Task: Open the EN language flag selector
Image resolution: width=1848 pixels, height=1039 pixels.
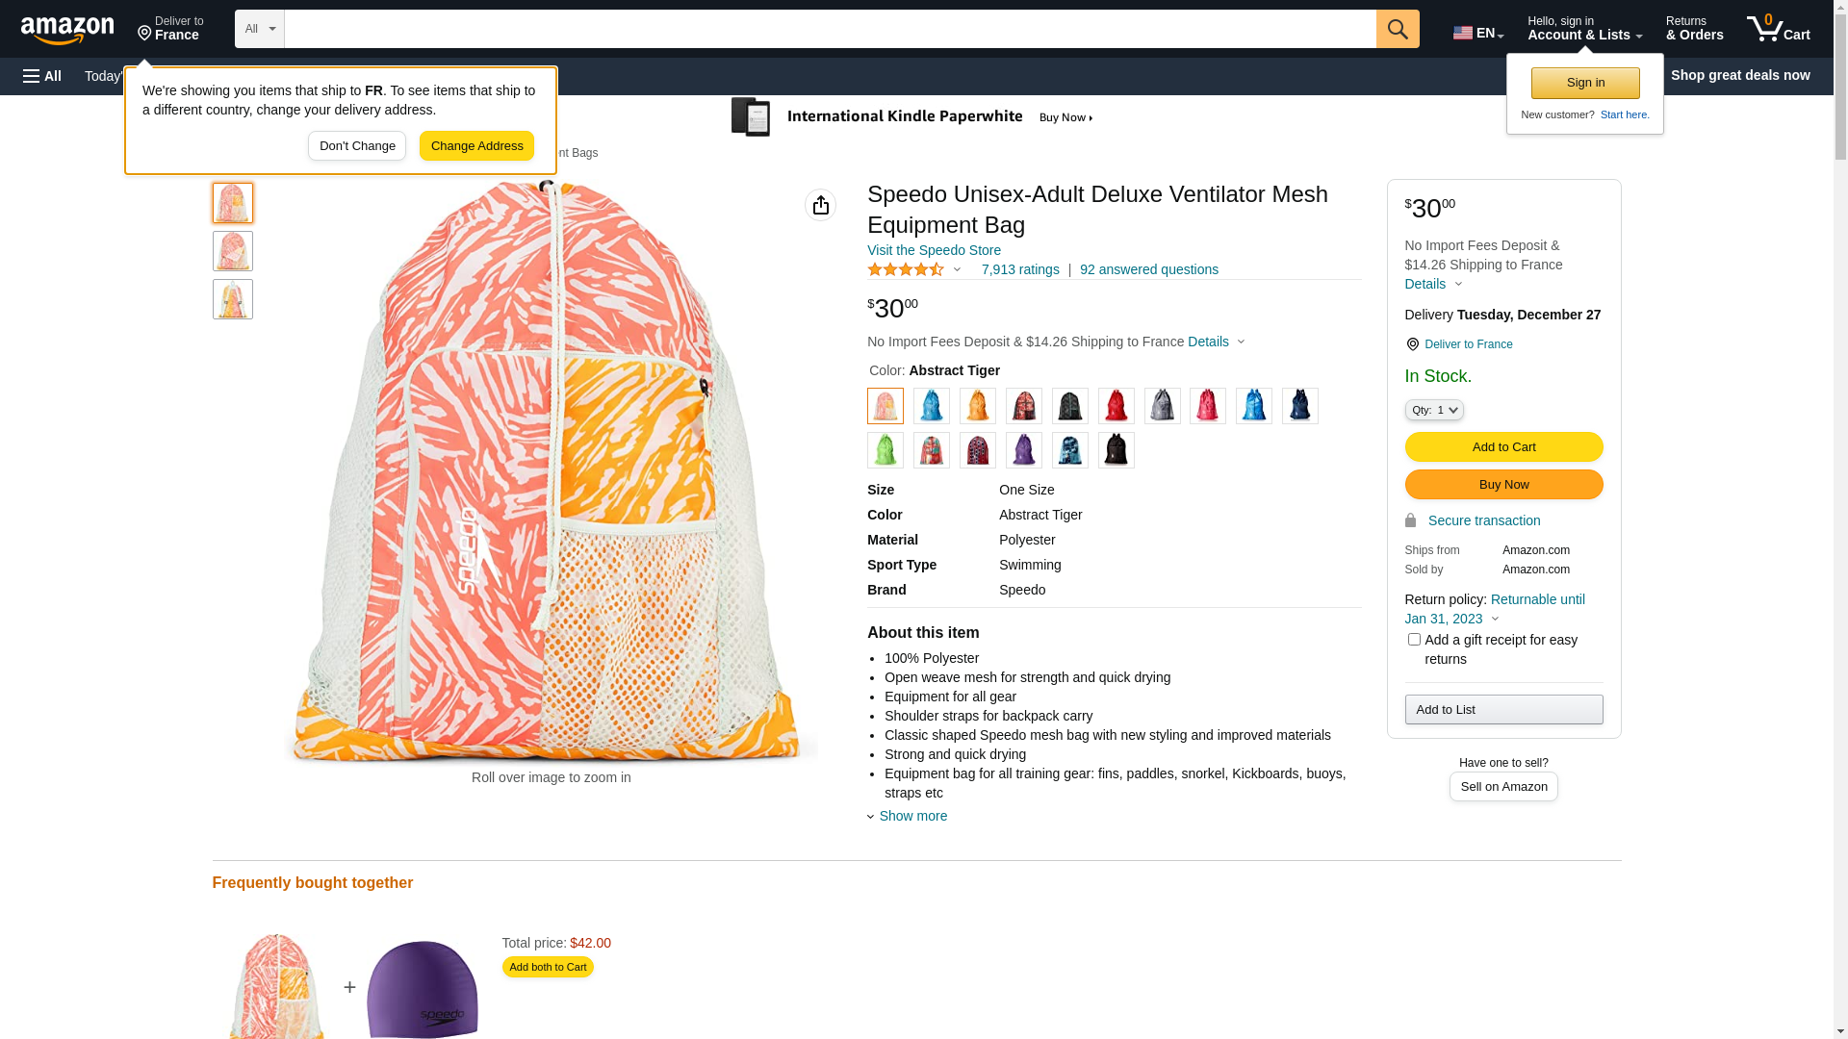Action: click(1477, 33)
